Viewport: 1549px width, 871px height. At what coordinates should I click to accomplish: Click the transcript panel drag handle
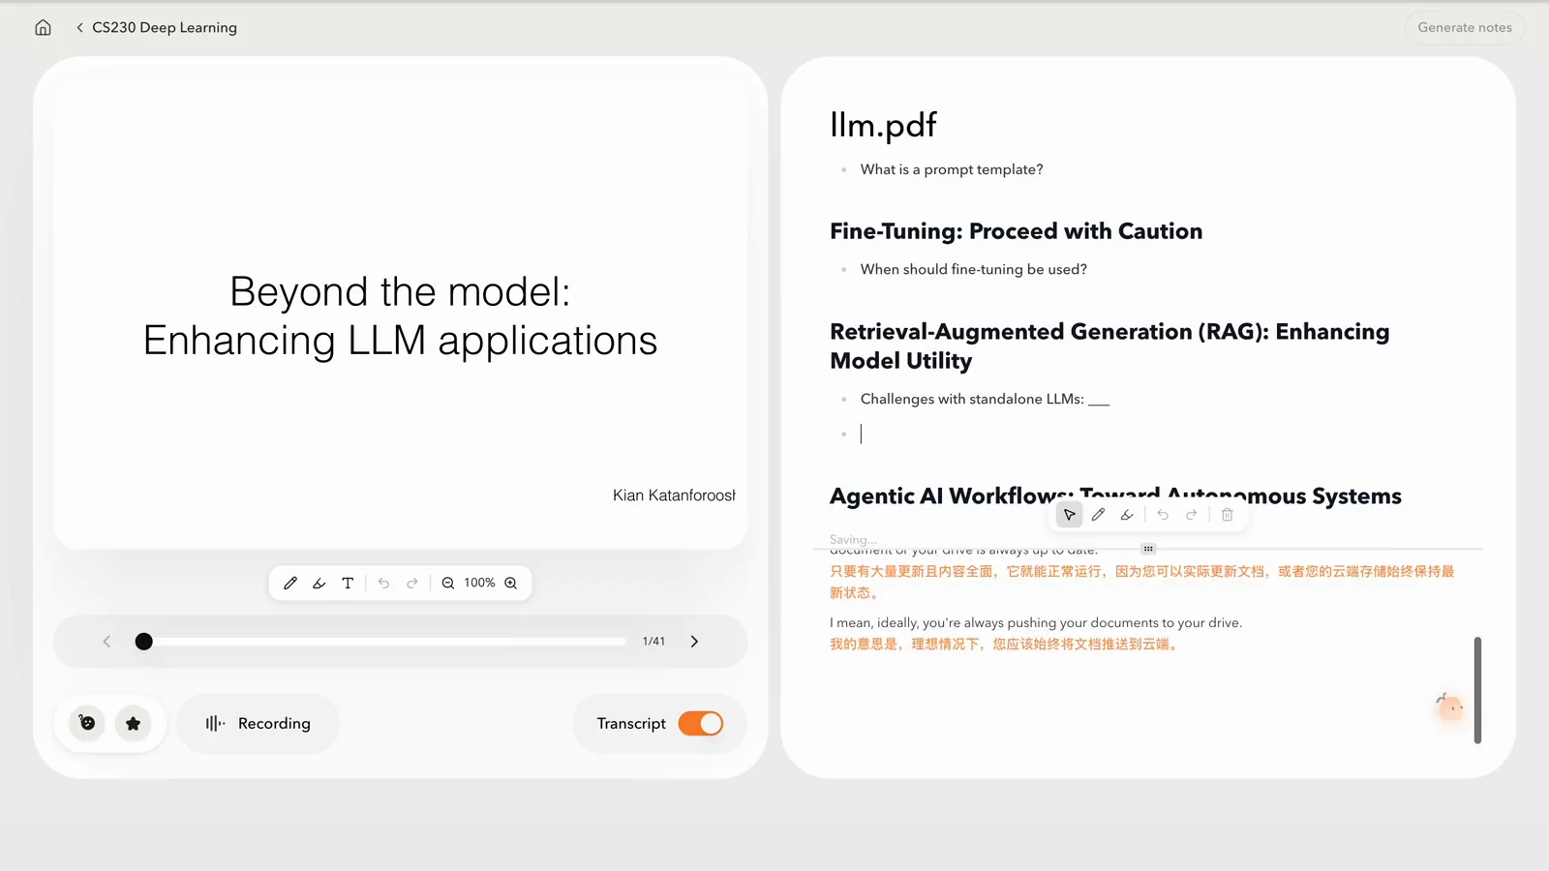tap(1148, 549)
